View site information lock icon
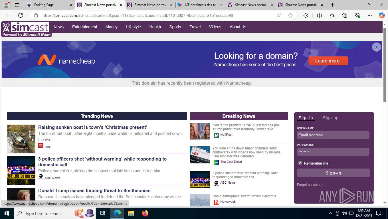This screenshot has width=388, height=219. [x=36, y=15]
